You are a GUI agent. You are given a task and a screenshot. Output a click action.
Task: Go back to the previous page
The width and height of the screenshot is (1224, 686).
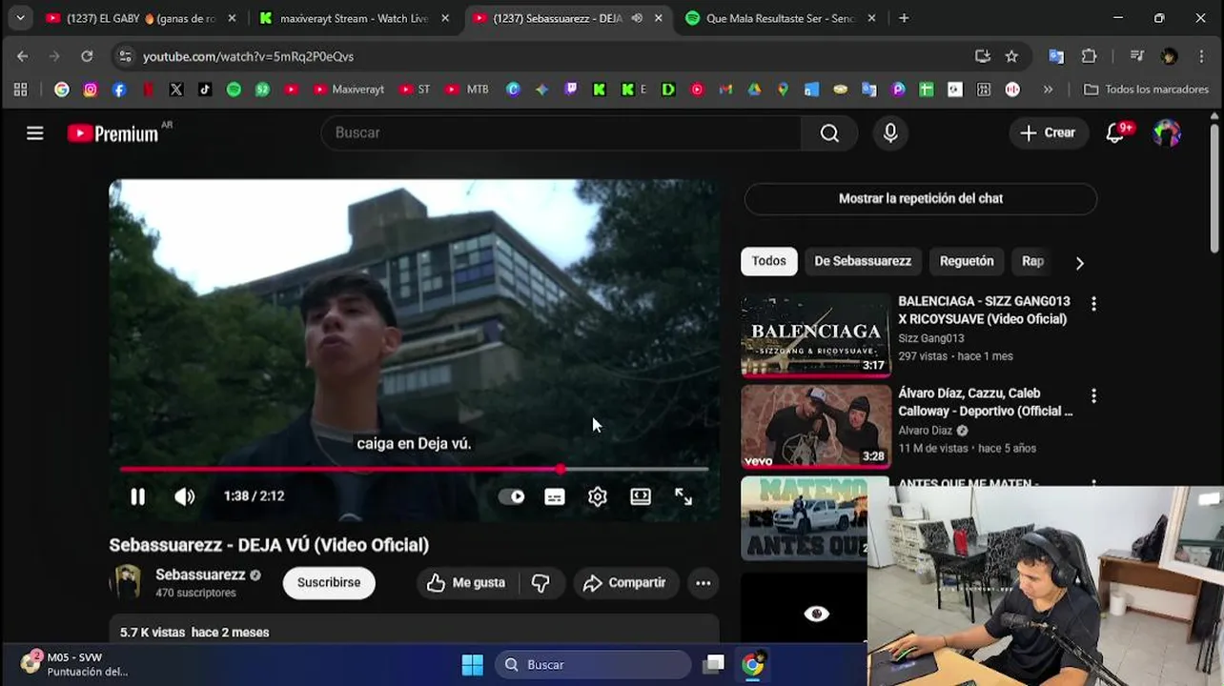[x=22, y=56]
